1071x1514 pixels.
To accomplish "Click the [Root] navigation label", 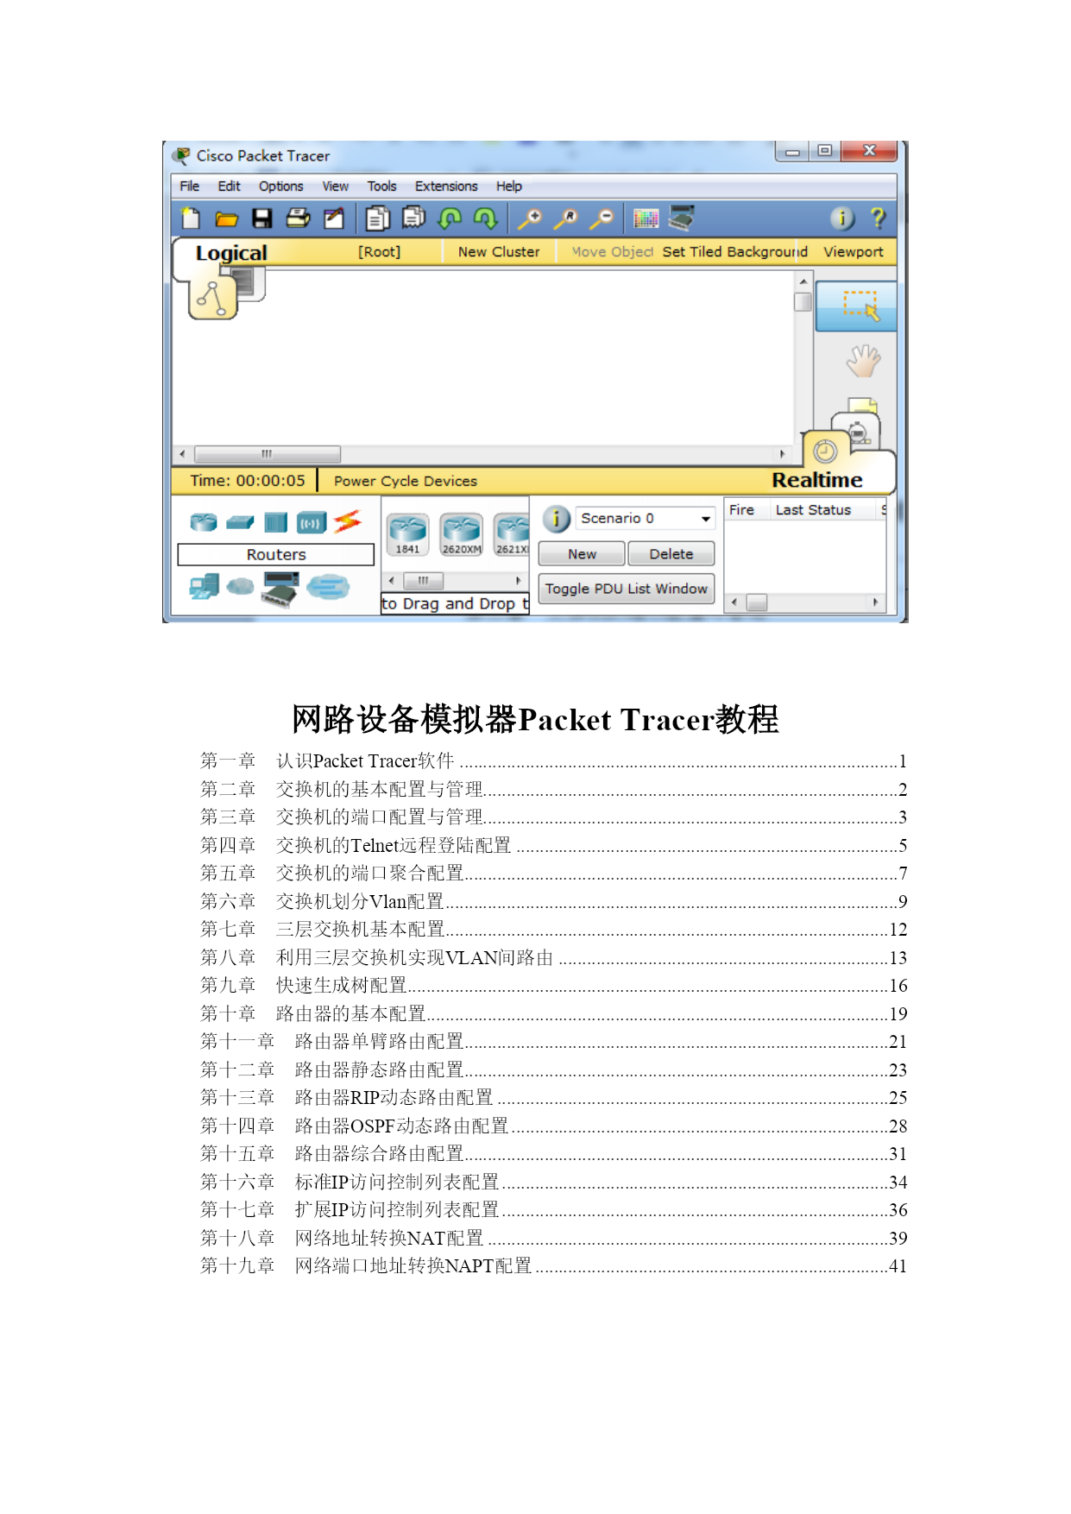I will (x=379, y=252).
